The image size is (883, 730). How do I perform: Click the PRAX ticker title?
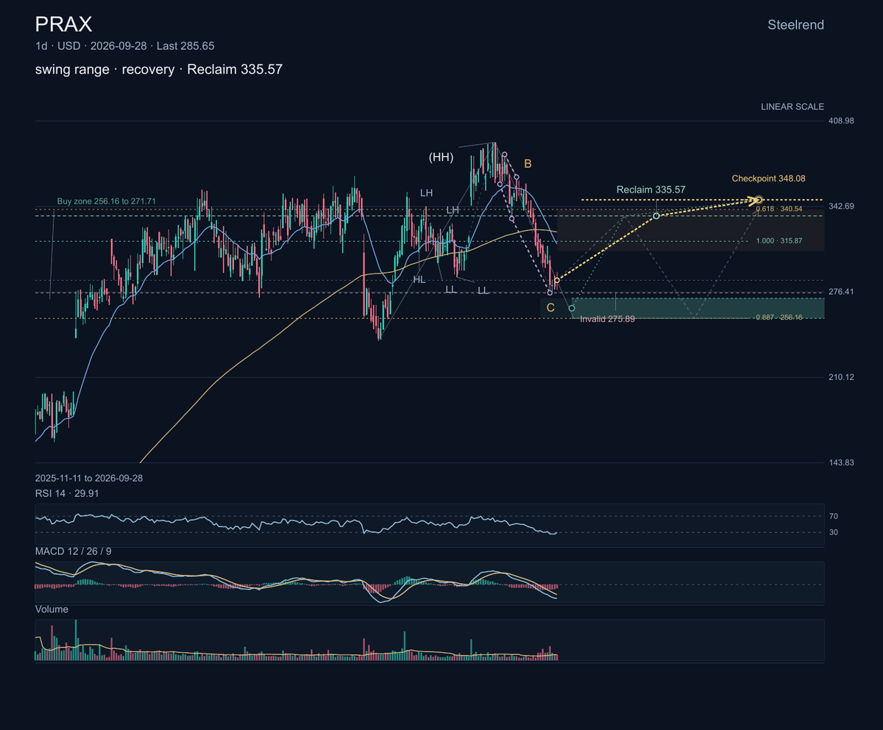click(x=63, y=24)
